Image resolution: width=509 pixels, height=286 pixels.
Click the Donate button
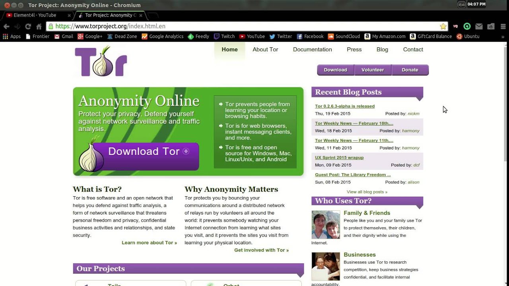click(410, 70)
